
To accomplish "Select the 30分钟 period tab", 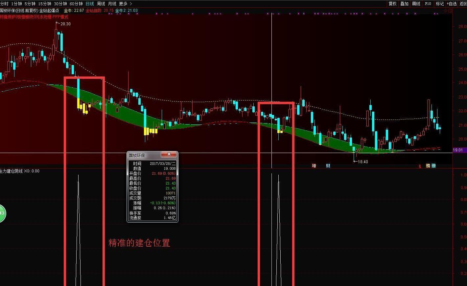I will click(60, 4).
